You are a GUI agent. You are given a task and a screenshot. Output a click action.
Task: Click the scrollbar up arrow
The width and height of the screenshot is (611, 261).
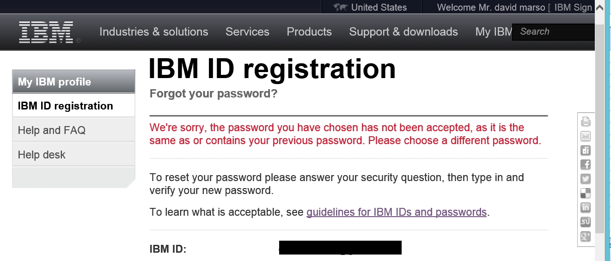click(x=599, y=8)
